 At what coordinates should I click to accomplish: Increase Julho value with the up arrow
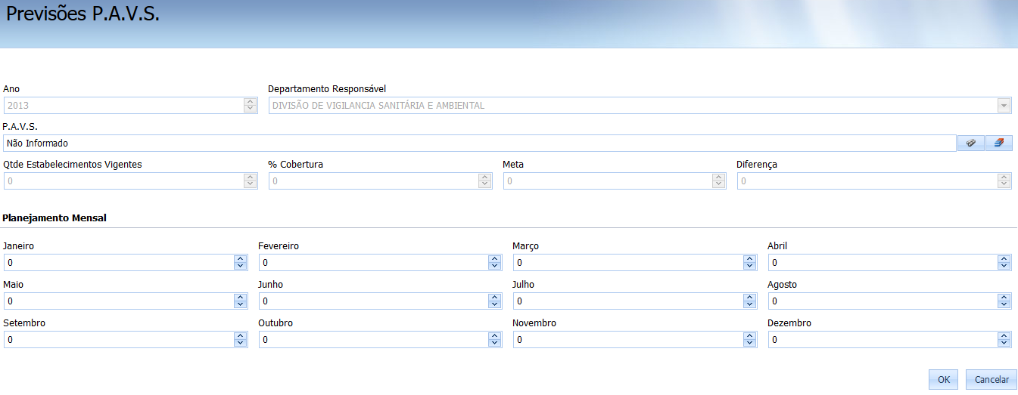click(750, 297)
